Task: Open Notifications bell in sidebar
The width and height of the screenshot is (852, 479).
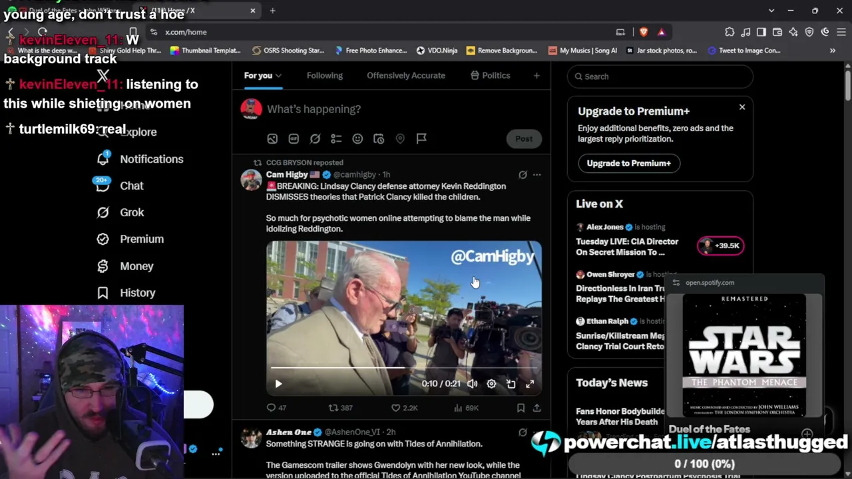Action: pos(103,159)
